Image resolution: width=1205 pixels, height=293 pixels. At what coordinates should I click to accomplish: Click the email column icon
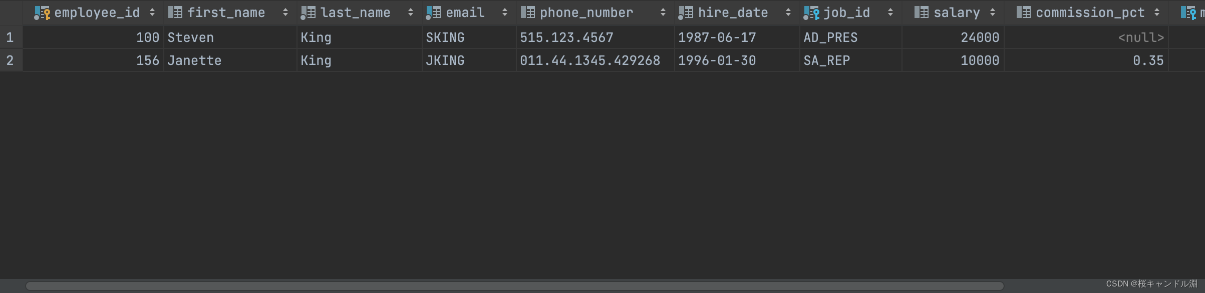point(433,12)
